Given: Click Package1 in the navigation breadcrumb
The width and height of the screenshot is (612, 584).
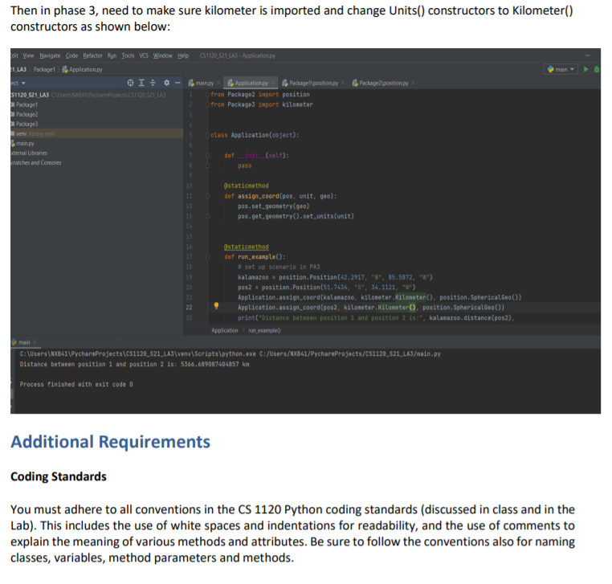Looking at the screenshot, I should [44, 70].
